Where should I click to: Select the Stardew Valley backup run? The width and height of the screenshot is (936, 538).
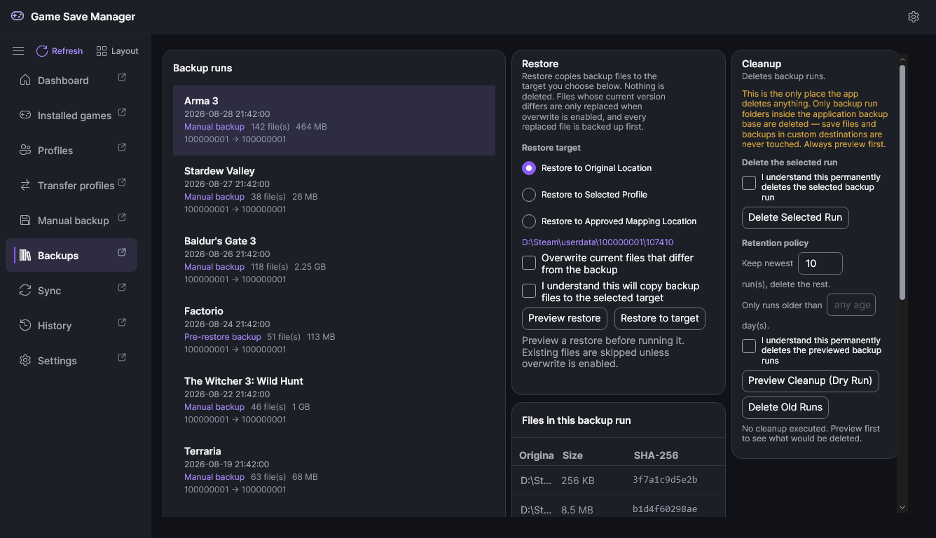[x=334, y=190]
